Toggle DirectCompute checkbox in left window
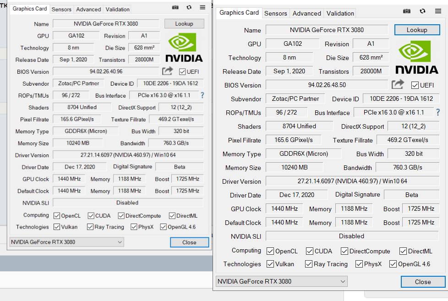The image size is (448, 301). [121, 216]
